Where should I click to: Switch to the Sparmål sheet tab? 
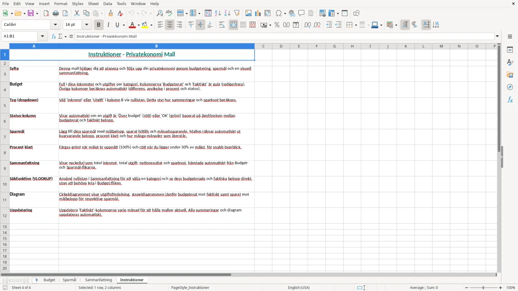point(69,280)
